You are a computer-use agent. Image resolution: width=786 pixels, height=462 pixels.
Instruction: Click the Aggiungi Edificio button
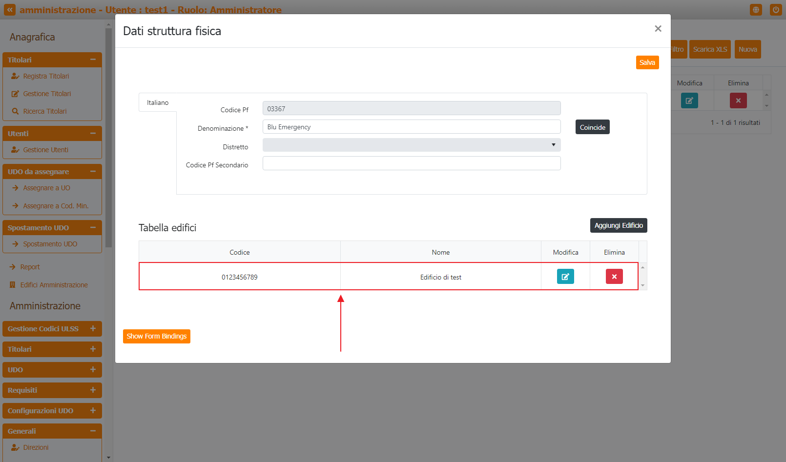618,225
